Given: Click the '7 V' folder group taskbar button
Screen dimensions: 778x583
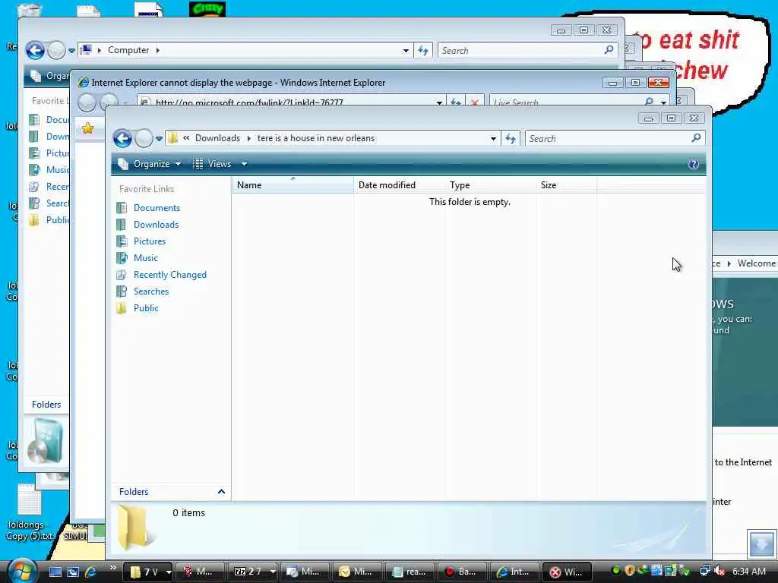Looking at the screenshot, I should coord(147,572).
